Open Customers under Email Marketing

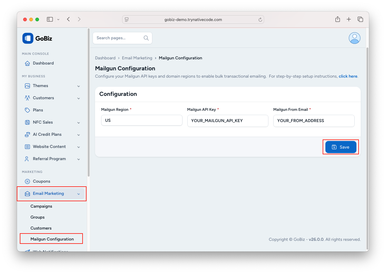[x=41, y=228]
